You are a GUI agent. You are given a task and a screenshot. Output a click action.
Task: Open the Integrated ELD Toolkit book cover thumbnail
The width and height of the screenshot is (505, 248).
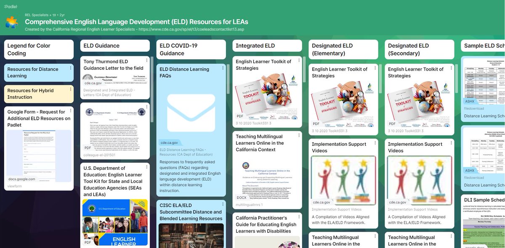[268, 96]
